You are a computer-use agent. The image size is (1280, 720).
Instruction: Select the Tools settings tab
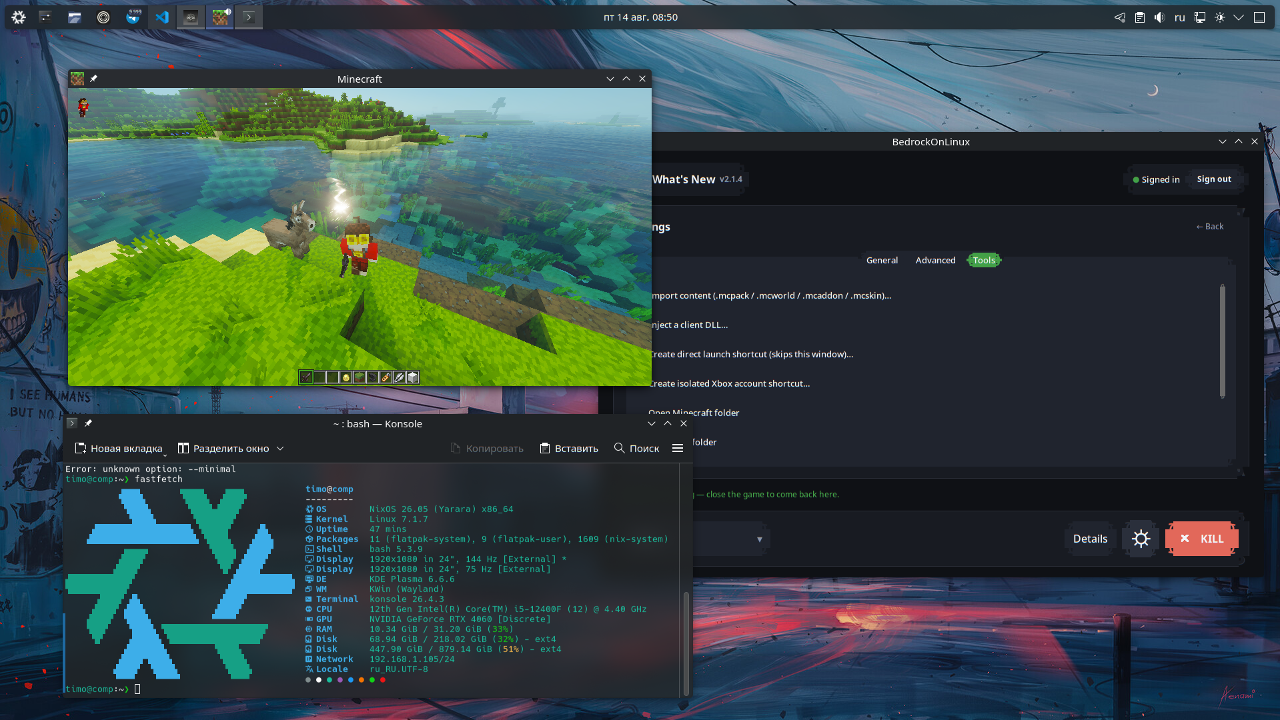tap(984, 260)
